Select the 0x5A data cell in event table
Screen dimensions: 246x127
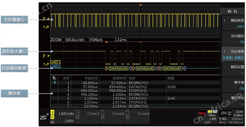[172, 87]
